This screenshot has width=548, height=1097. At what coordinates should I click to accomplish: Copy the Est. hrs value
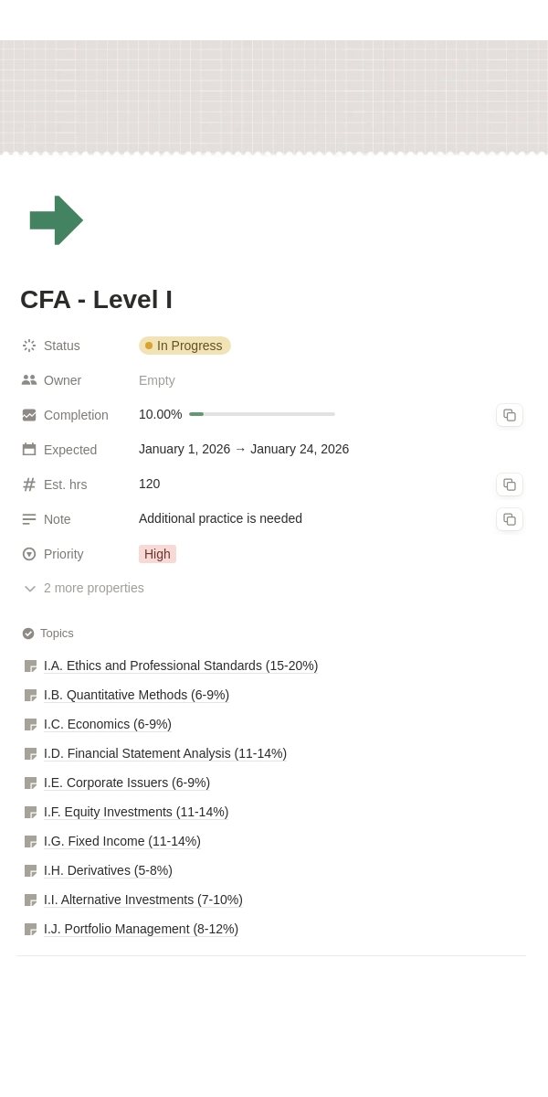(x=510, y=485)
